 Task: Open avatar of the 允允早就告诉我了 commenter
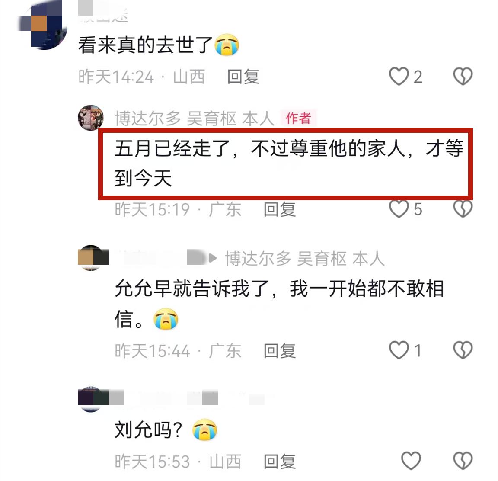91,258
